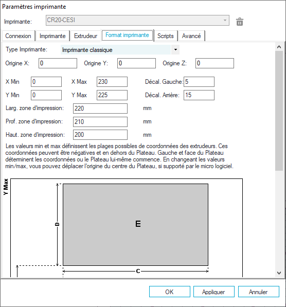286x307 pixels.
Task: Delete printer with the trash icon
Action: [x=240, y=22]
